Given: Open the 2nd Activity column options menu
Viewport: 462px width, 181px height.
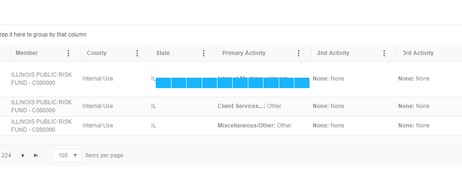Looking at the screenshot, I should 384,53.
